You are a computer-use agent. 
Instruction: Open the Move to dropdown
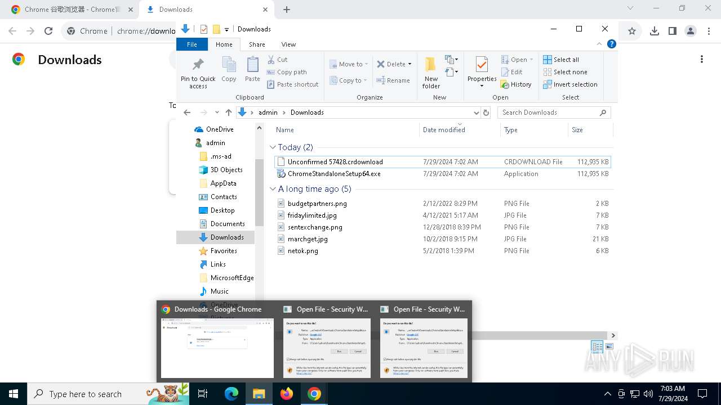(349, 64)
